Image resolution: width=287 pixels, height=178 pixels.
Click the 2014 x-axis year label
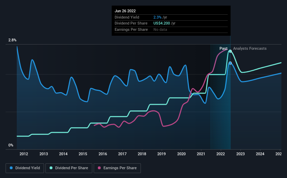pos(63,154)
